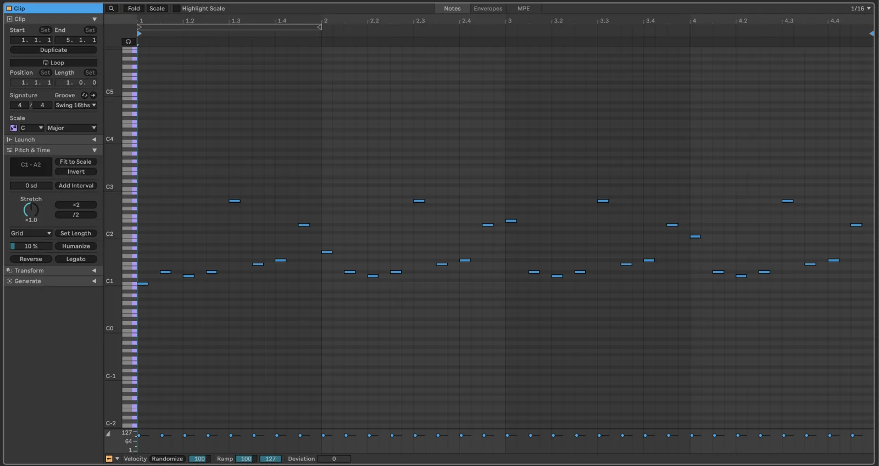
Task: Click the clip end marker triangle at far right
Action: point(871,34)
